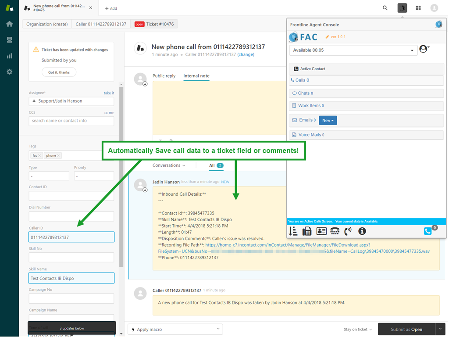This screenshot has height=337, width=449.
Task: Expand the New dropdown next to Emails
Action: 328,120
